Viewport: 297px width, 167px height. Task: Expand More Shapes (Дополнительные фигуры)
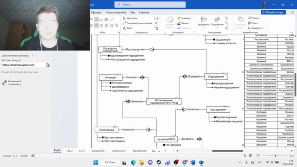coord(17,56)
